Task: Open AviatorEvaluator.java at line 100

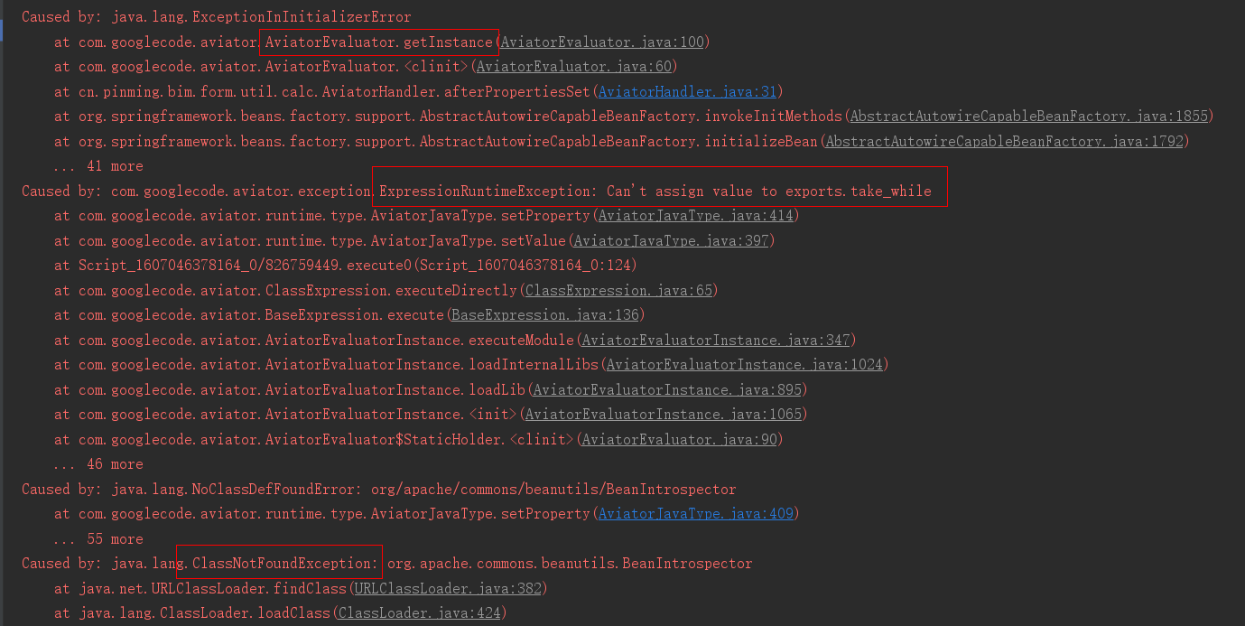Action: (604, 42)
